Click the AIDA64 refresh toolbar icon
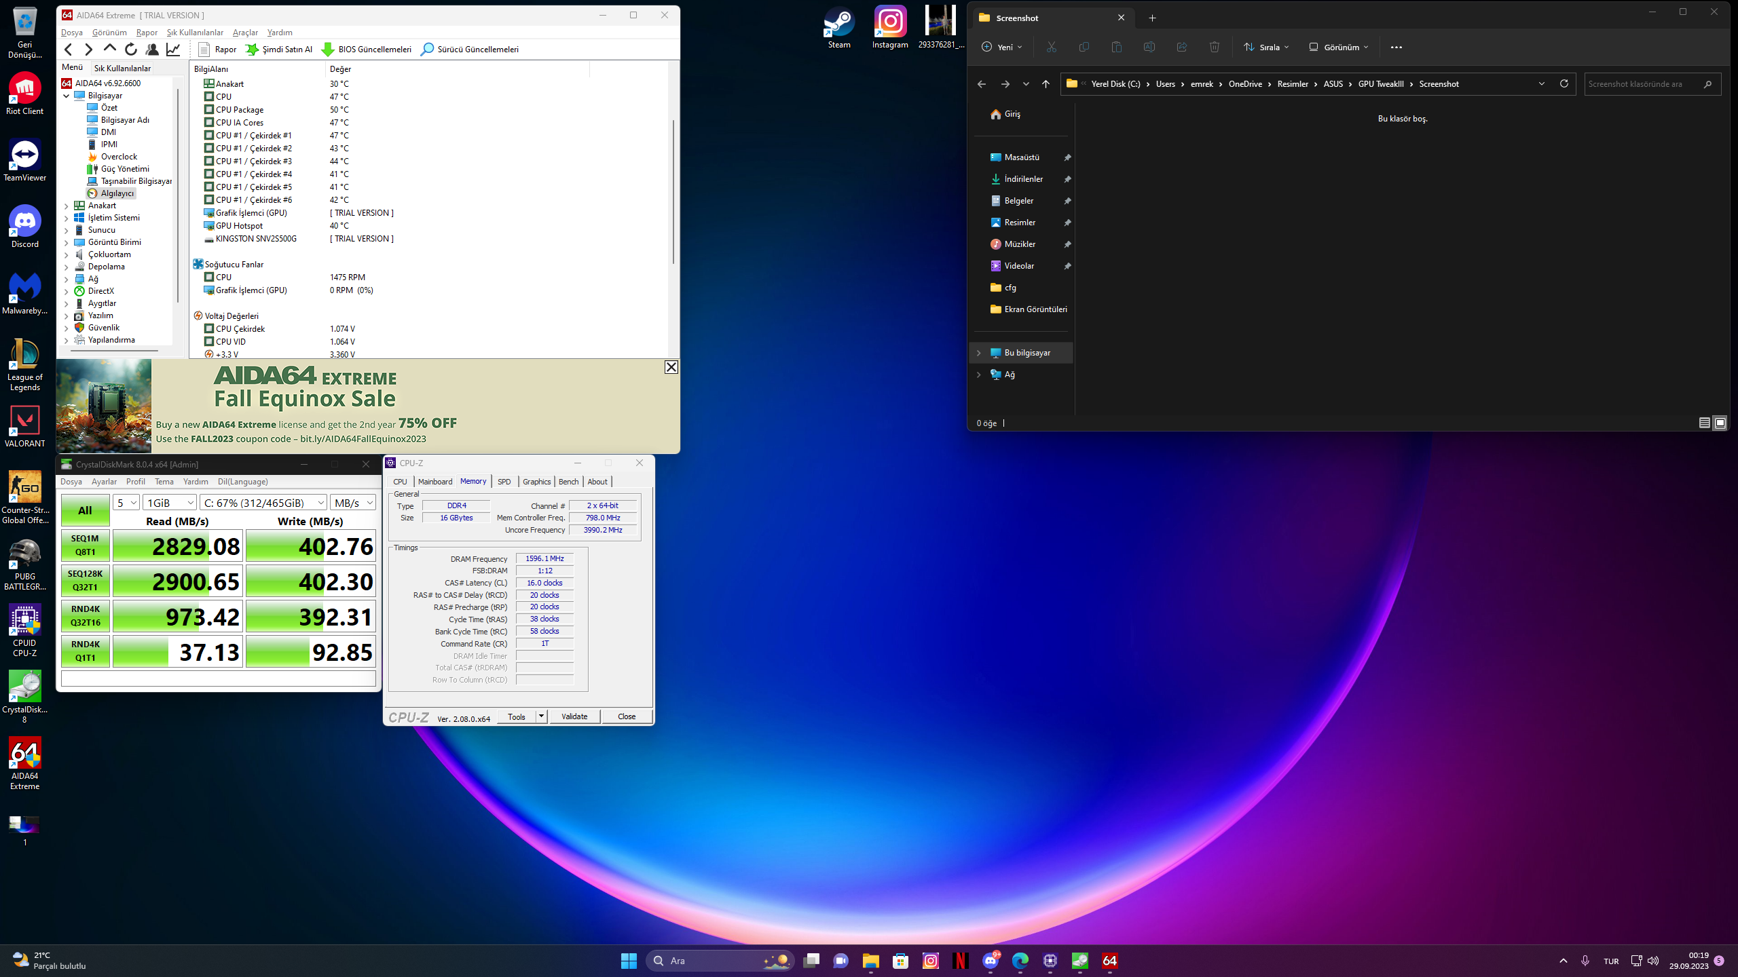1738x977 pixels. 131,49
